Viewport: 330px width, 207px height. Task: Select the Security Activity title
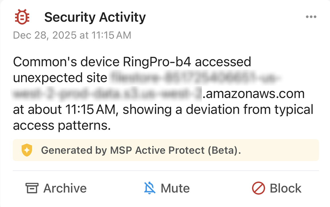click(95, 17)
